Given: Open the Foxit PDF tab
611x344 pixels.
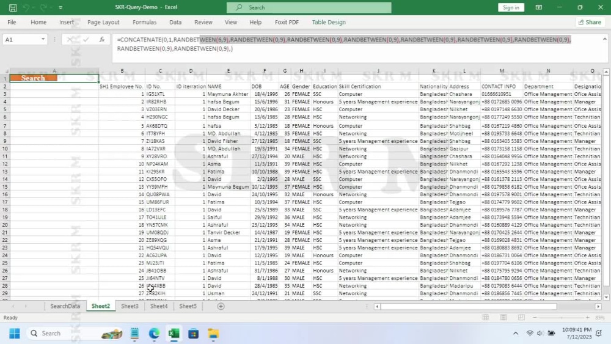Looking at the screenshot, I should click(x=287, y=22).
